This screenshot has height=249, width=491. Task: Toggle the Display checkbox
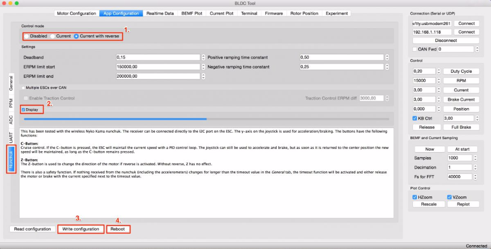(23, 109)
